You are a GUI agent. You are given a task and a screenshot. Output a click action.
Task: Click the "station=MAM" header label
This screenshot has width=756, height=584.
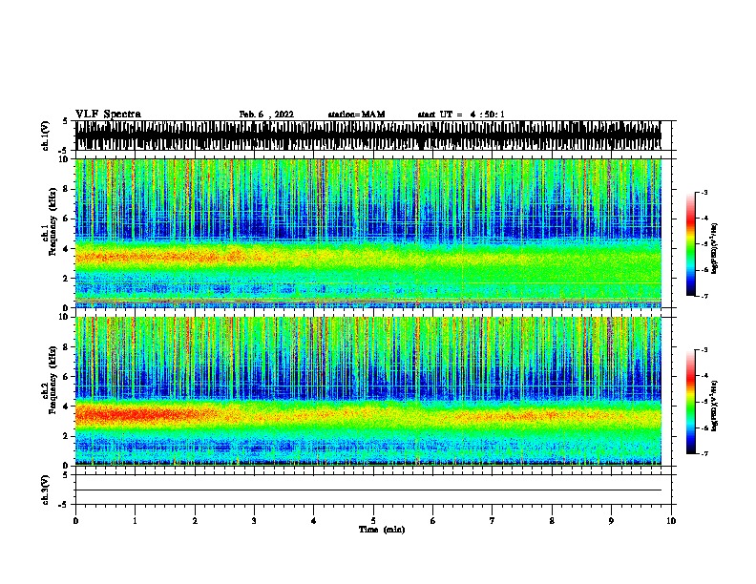tap(356, 115)
